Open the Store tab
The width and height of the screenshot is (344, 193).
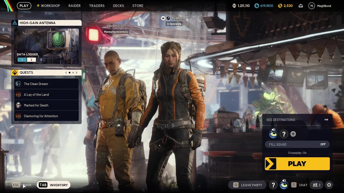pos(138,6)
